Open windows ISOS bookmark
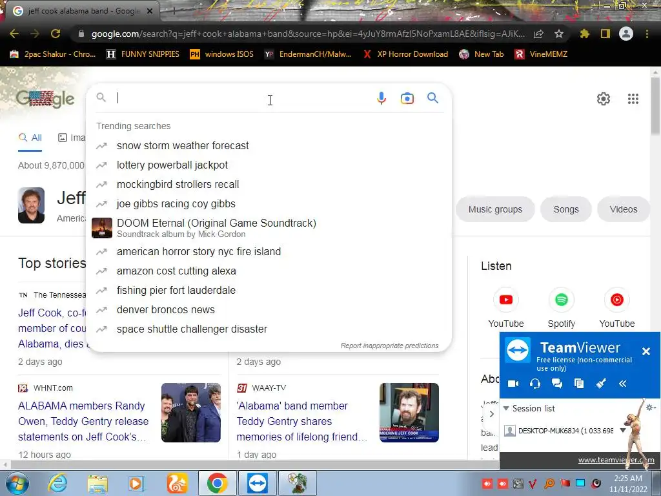The height and width of the screenshot is (496, 661). click(x=222, y=54)
